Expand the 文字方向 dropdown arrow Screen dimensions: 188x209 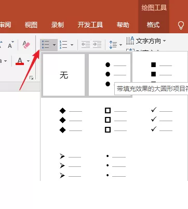click(164, 41)
